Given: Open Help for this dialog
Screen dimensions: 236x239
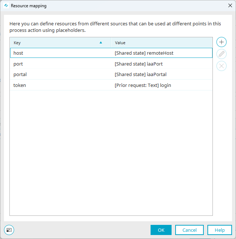Looking at the screenshot, I should 220,230.
